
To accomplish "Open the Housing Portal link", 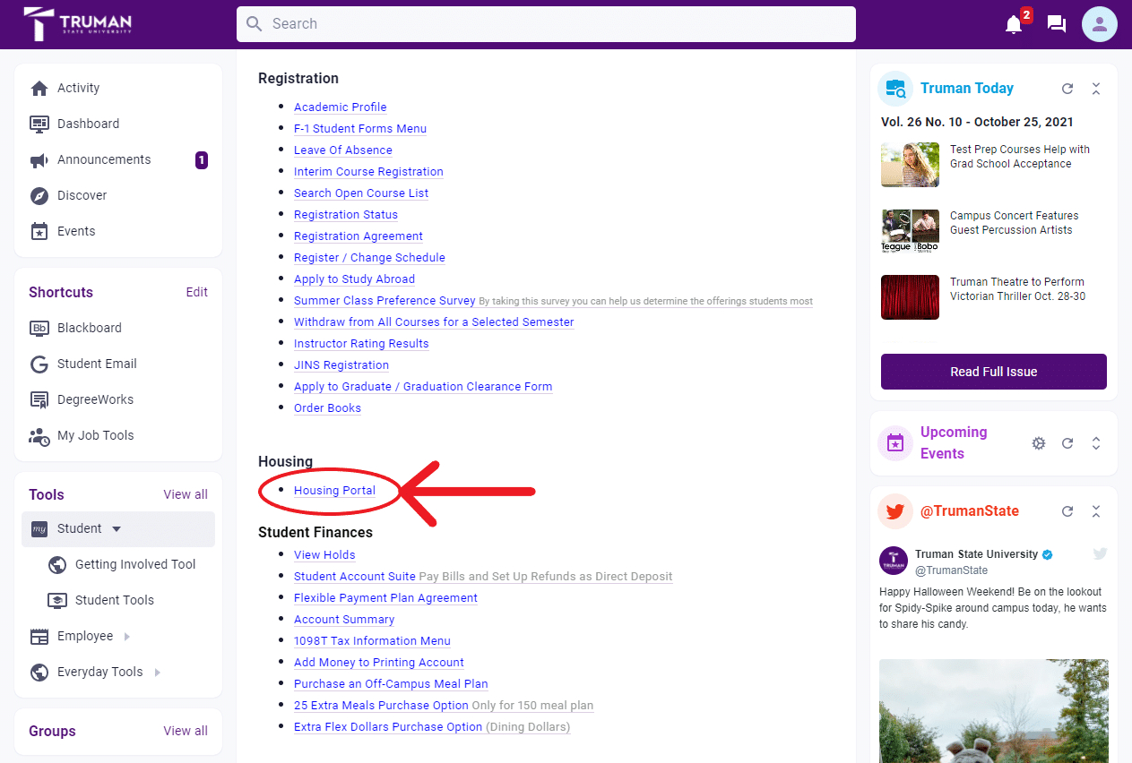I will 334,490.
